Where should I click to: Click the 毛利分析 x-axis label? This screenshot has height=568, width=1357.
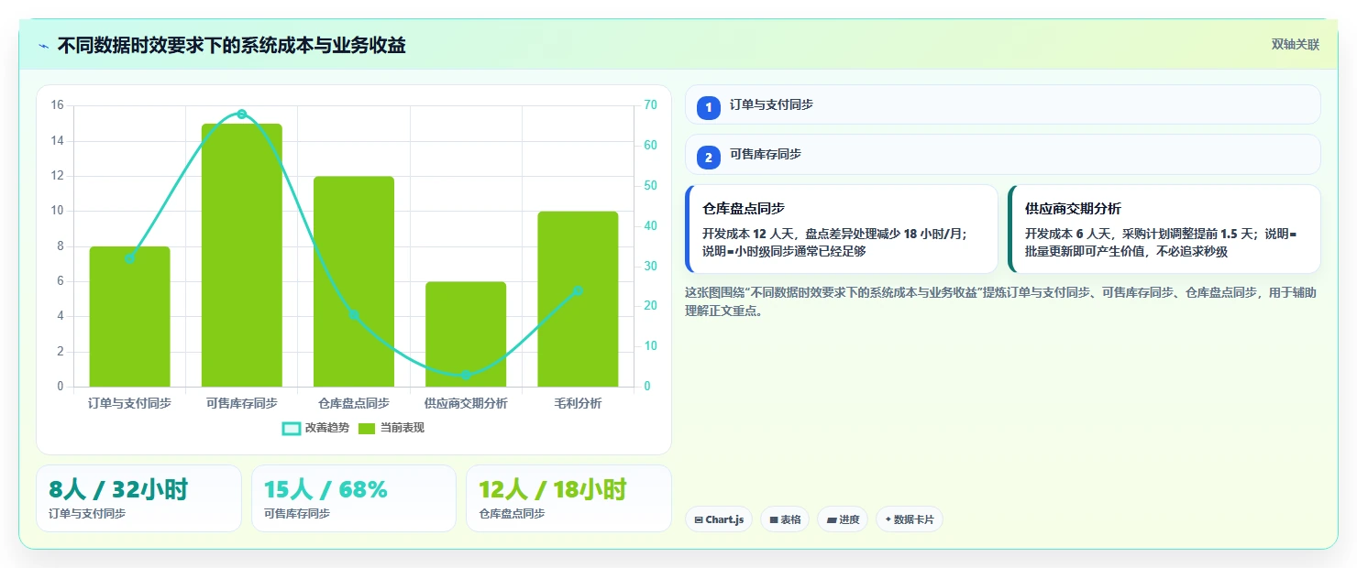578,403
